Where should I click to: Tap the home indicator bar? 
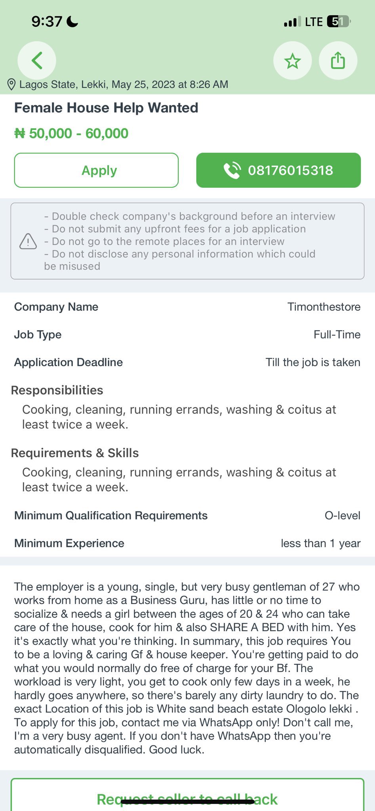click(187, 802)
